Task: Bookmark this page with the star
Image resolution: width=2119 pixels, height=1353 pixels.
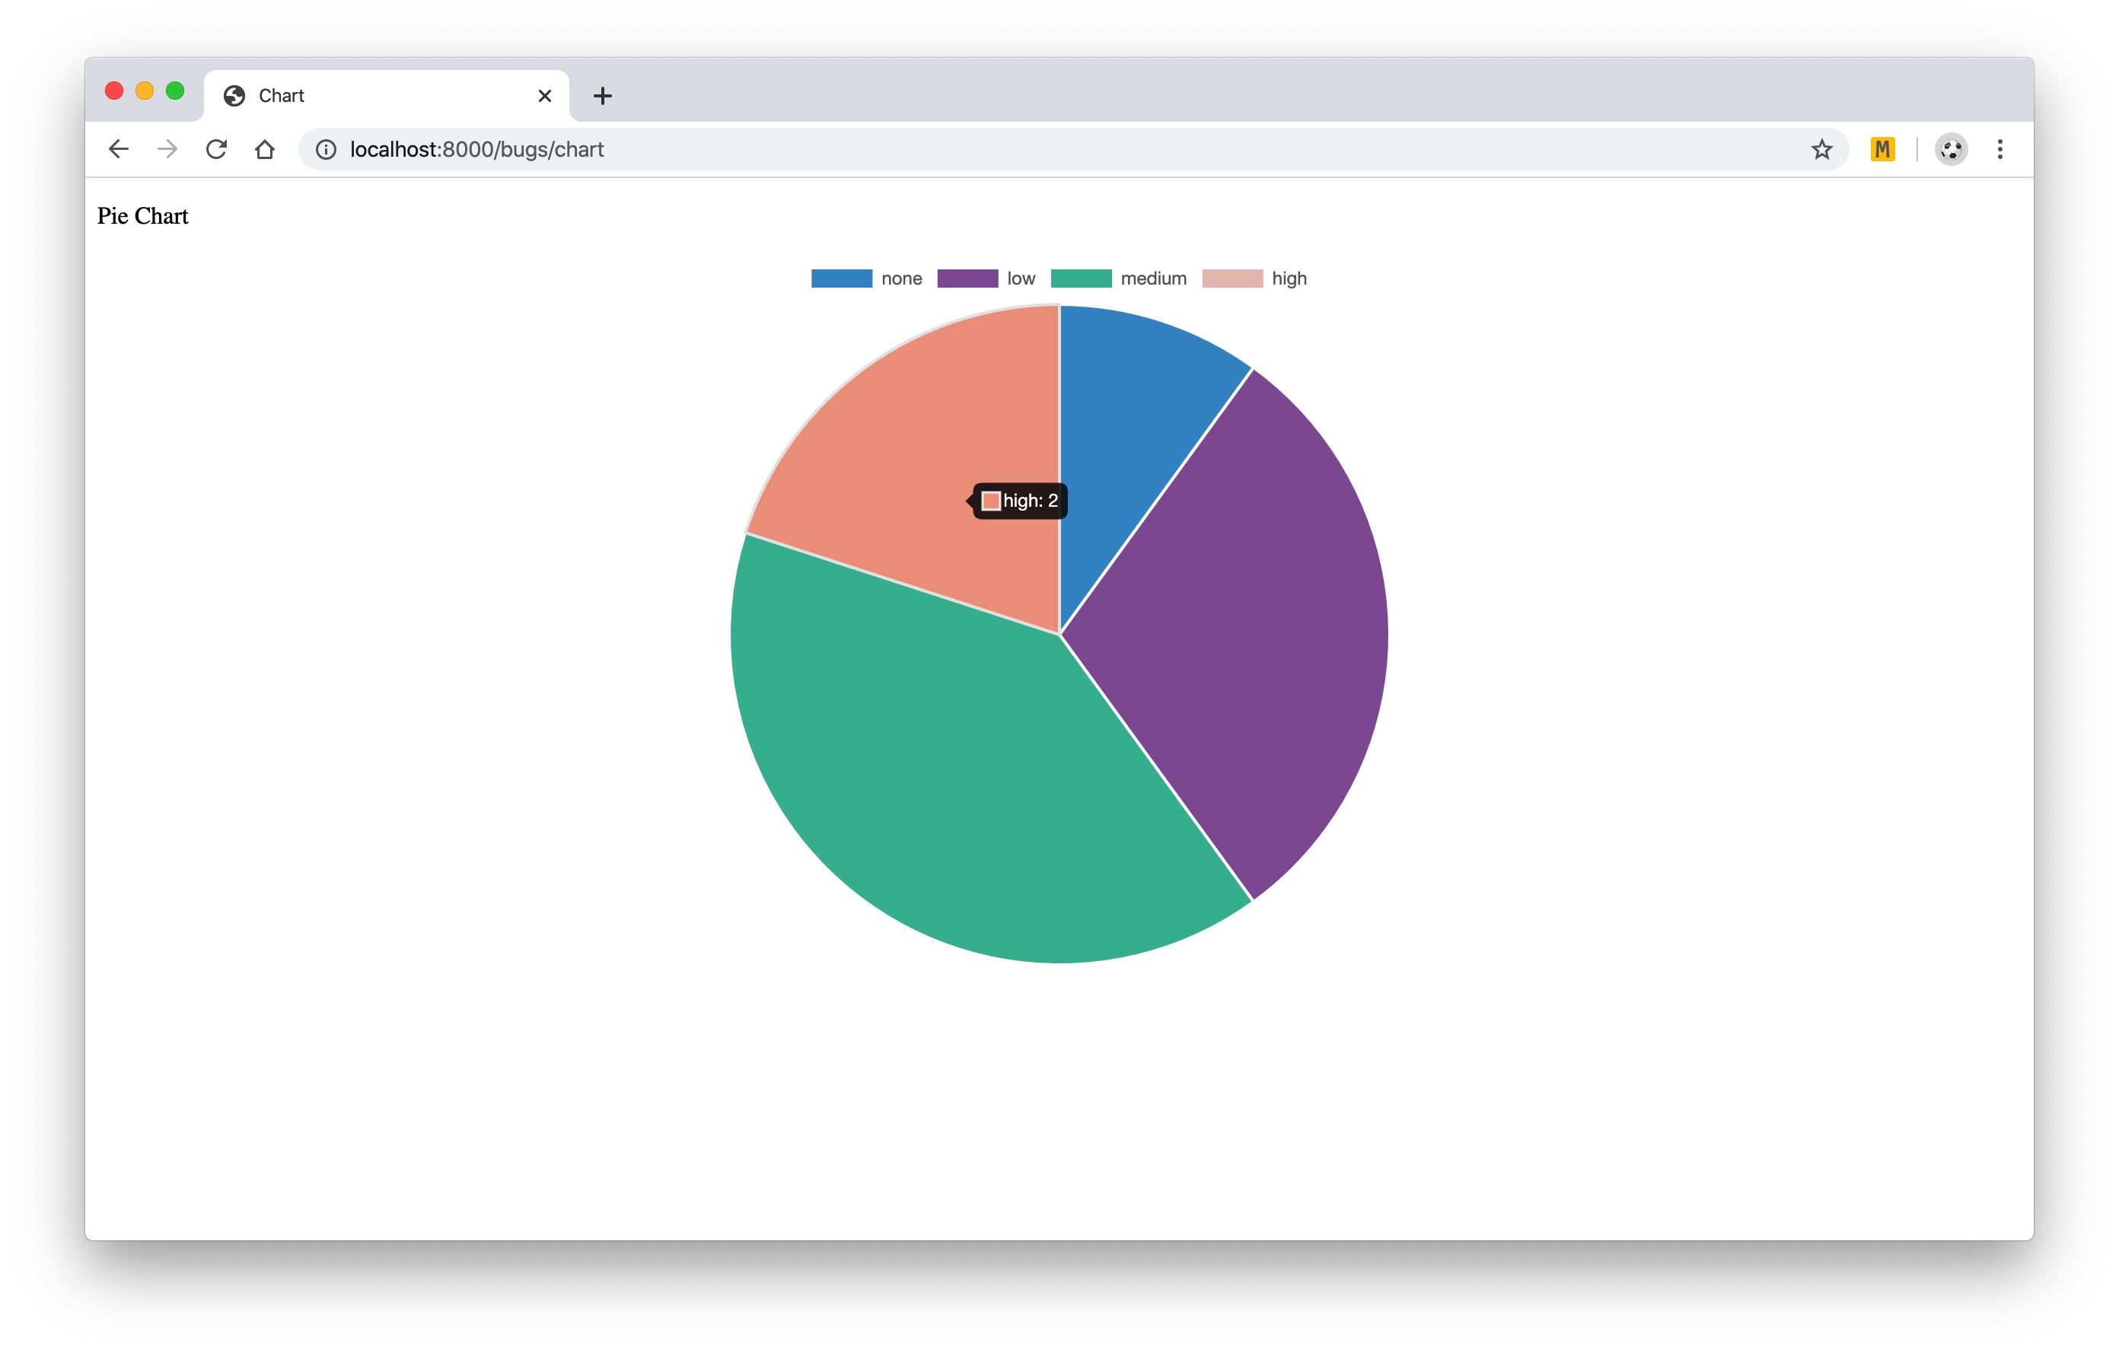Action: 1821,150
